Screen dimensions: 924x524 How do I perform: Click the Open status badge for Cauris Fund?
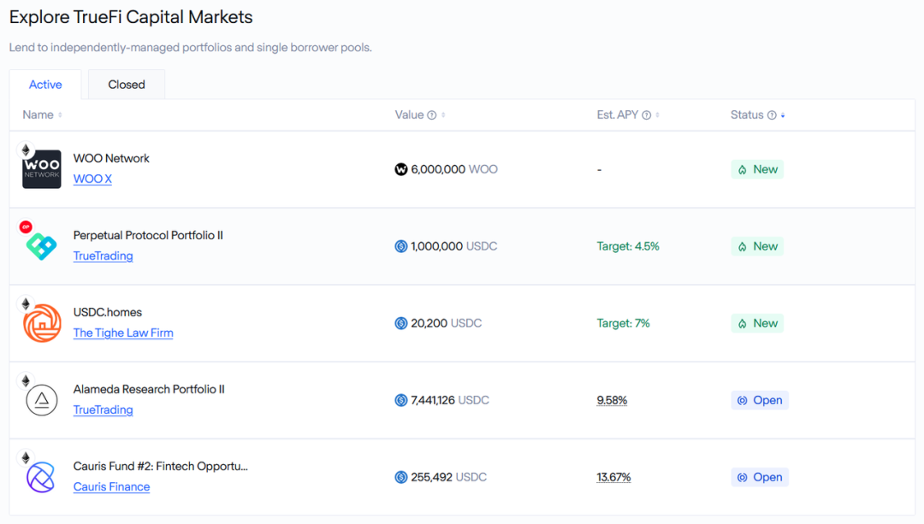point(760,477)
